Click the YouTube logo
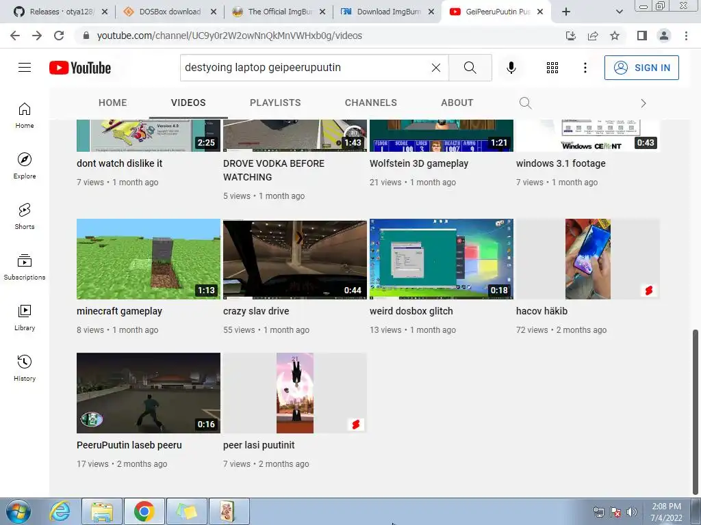This screenshot has width=701, height=525. (x=80, y=68)
